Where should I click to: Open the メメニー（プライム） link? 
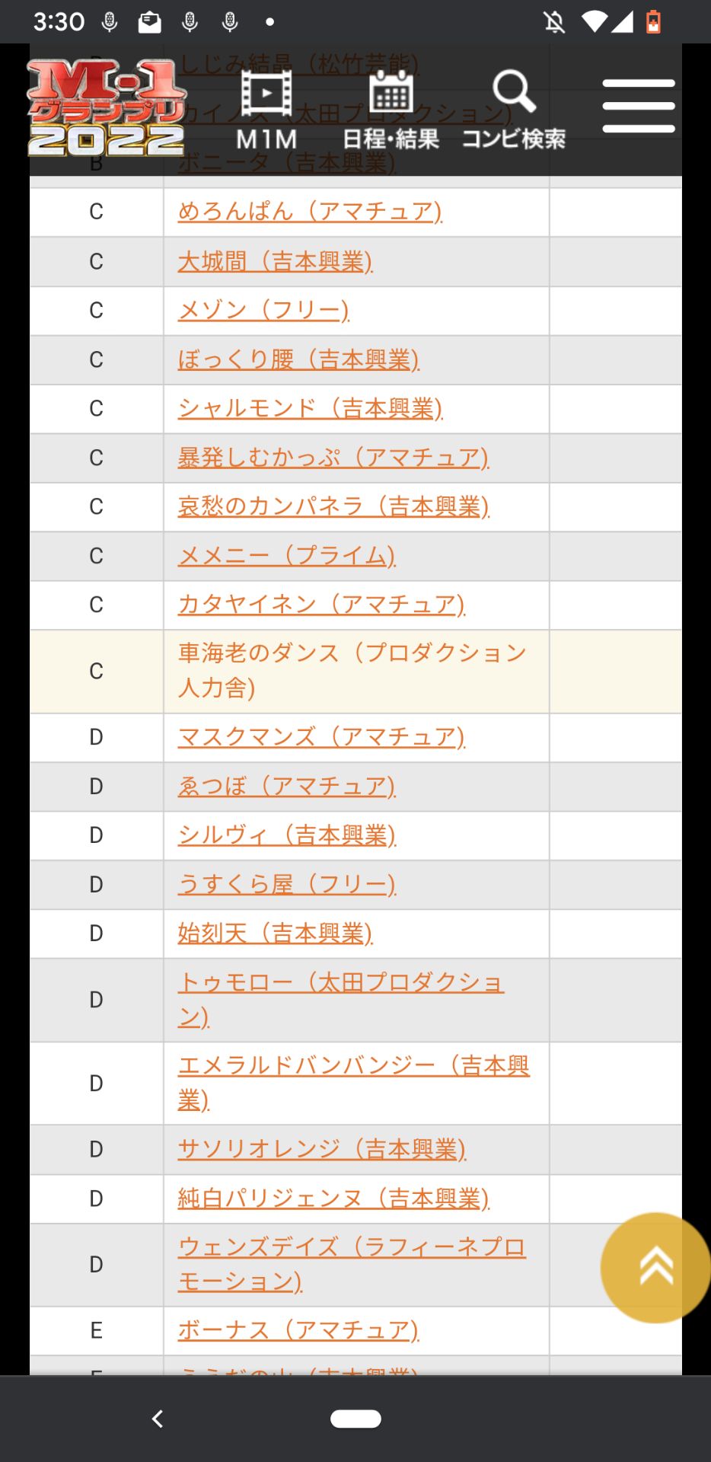coord(286,556)
